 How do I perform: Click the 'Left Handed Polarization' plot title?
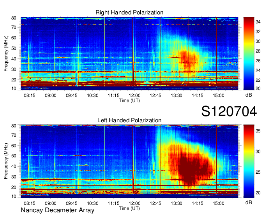click(129, 120)
